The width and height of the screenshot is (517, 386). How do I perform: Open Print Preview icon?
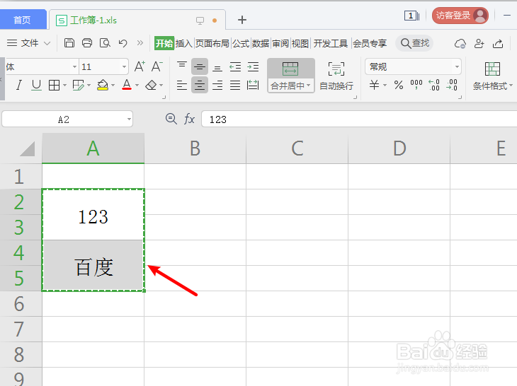click(105, 43)
